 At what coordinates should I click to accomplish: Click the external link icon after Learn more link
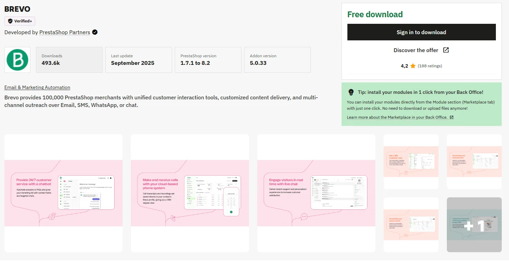[452, 117]
